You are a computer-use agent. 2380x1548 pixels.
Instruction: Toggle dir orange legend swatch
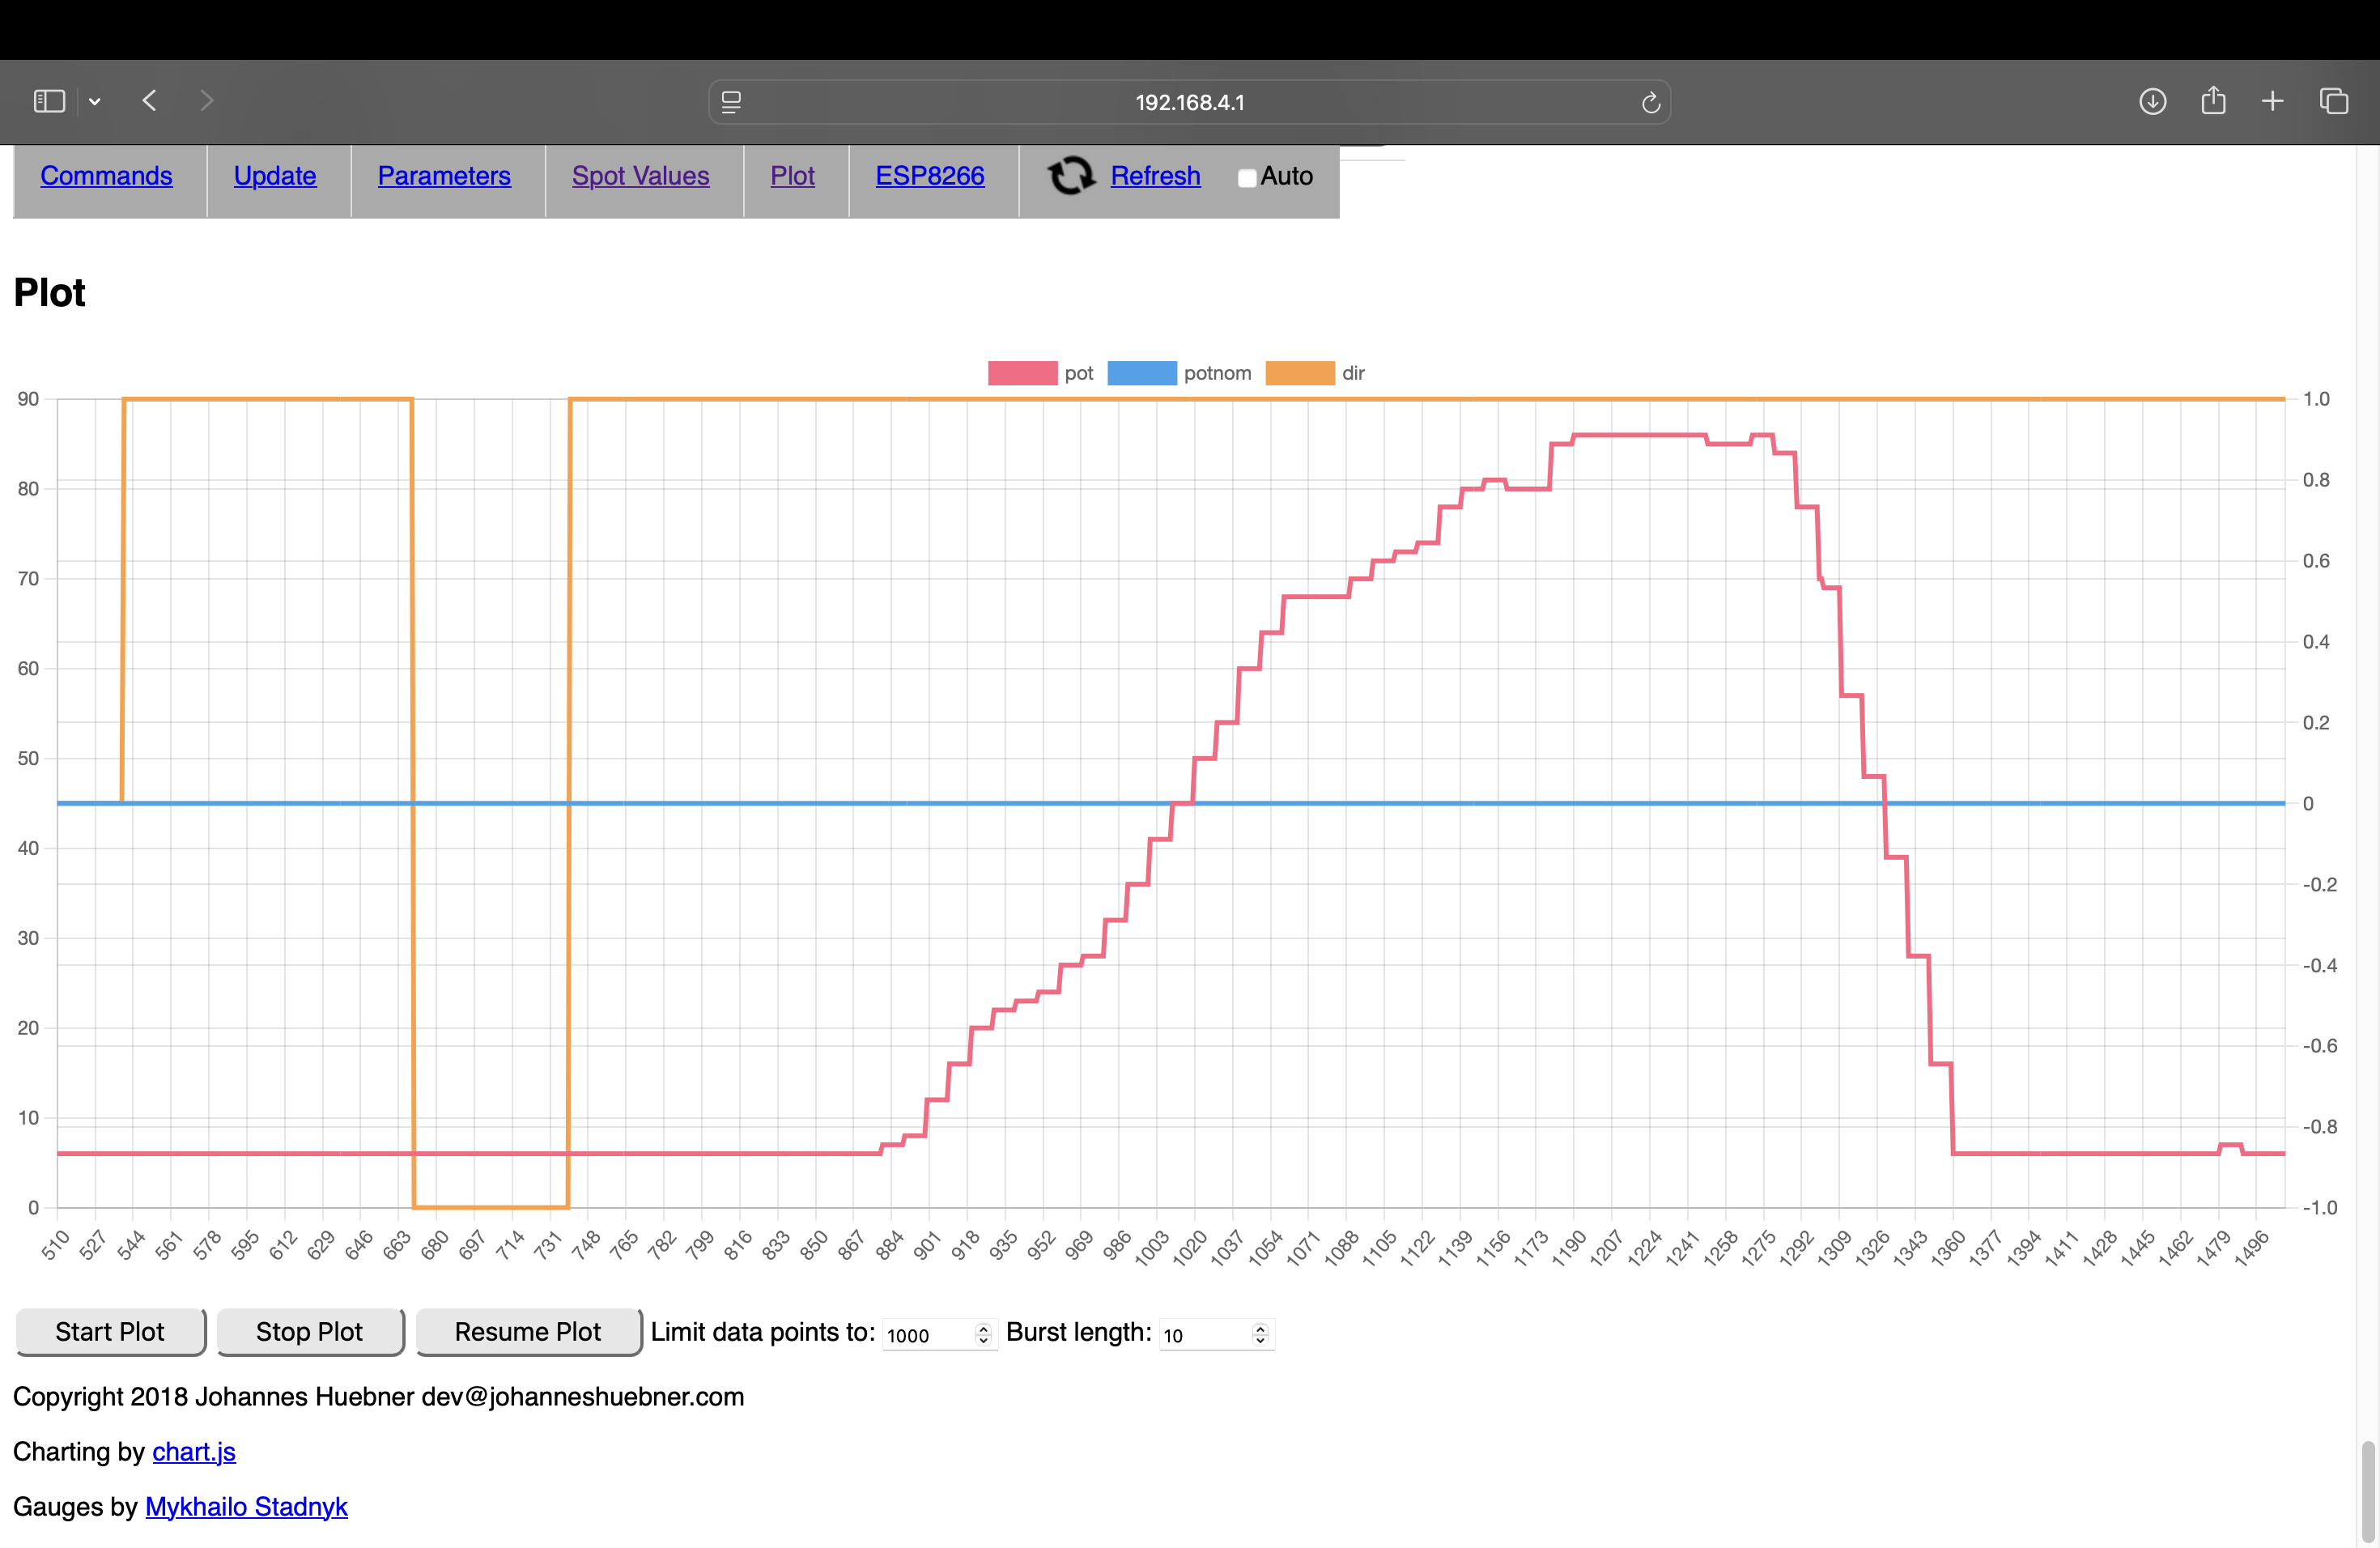pyautogui.click(x=1299, y=373)
